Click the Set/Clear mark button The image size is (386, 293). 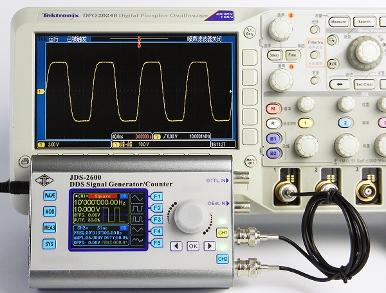(x=364, y=84)
